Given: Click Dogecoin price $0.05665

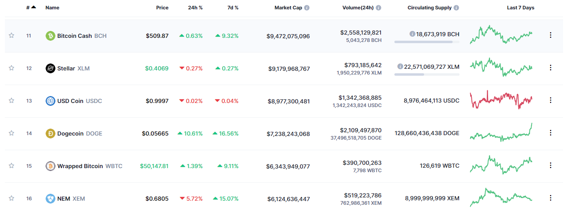Looking at the screenshot, I should tap(155, 134).
